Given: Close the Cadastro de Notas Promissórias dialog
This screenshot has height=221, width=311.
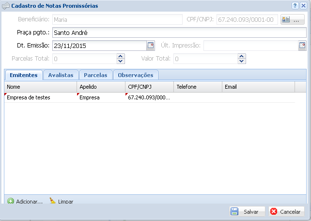Looking at the screenshot, I should (303, 6).
